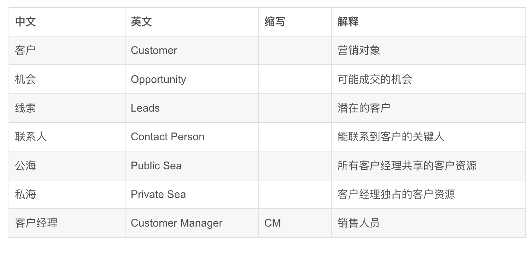Click the 联系人 cell
The width and height of the screenshot is (531, 253).
click(67, 137)
